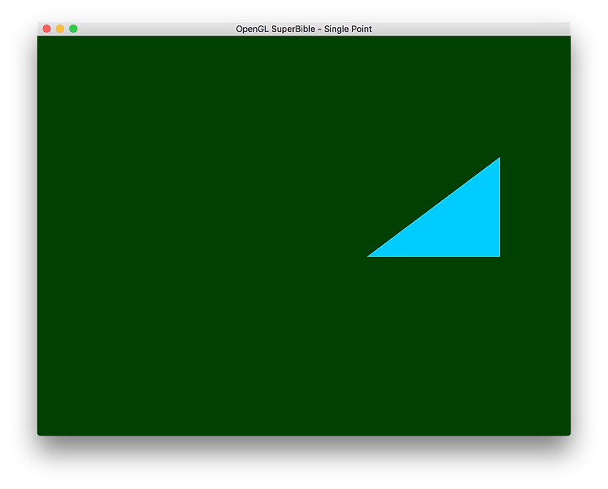Close the OpenGL SuperBible window

tap(46, 29)
